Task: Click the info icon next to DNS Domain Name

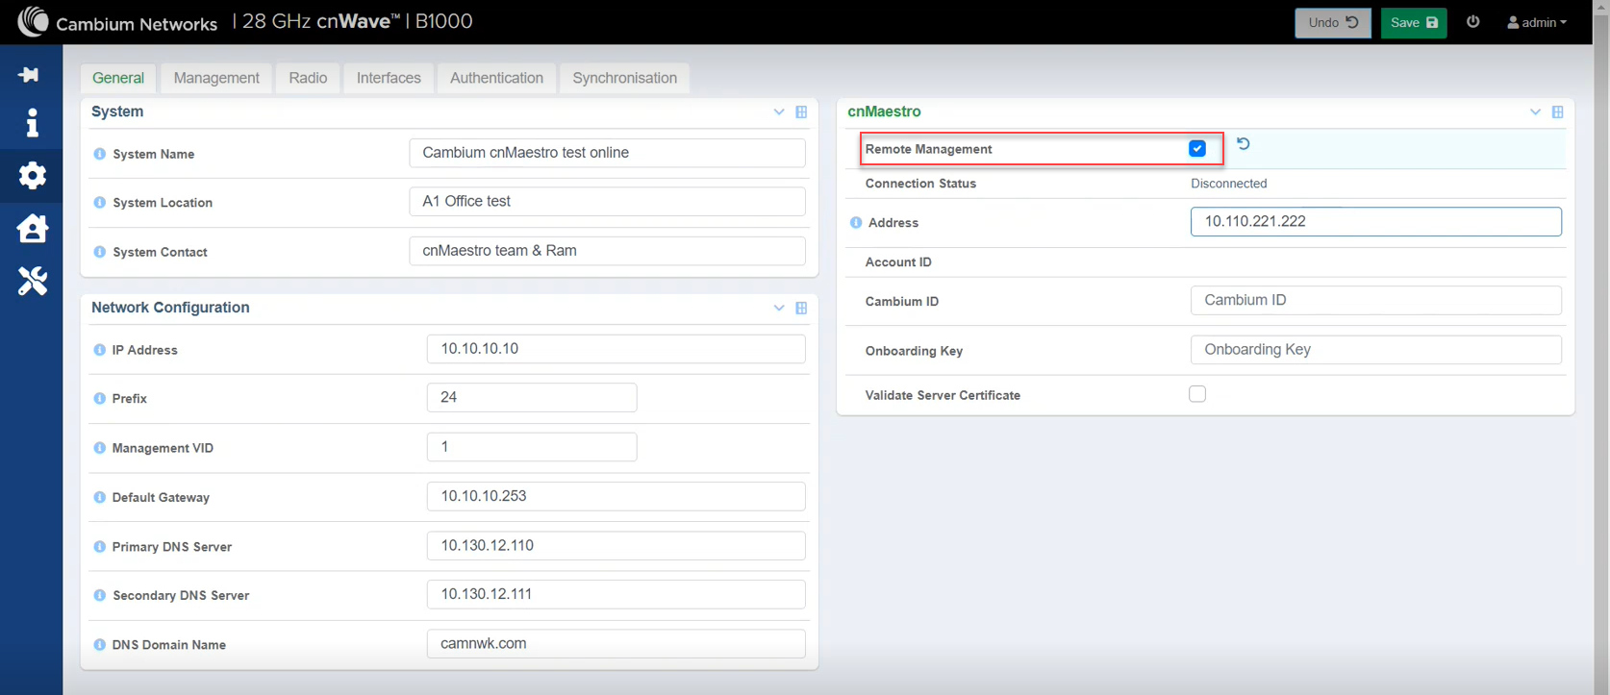Action: click(100, 645)
